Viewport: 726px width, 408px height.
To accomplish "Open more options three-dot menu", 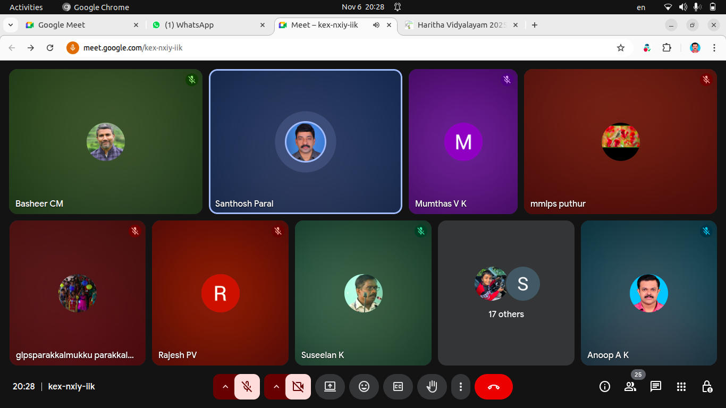I will click(461, 387).
